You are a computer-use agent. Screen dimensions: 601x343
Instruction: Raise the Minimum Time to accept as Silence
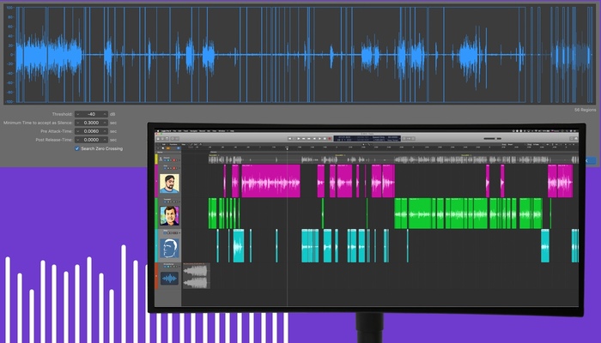[106, 123]
